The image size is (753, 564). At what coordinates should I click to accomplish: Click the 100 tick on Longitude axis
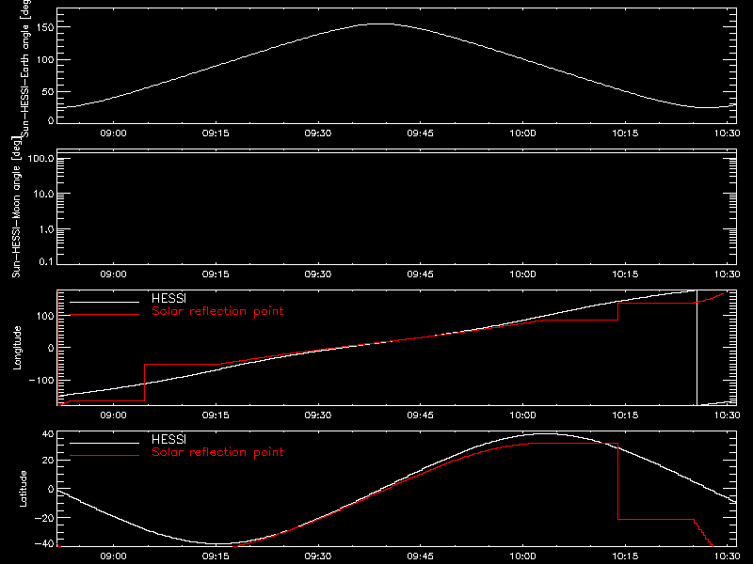44,316
